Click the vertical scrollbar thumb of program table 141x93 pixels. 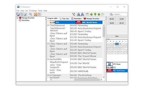[104, 32]
